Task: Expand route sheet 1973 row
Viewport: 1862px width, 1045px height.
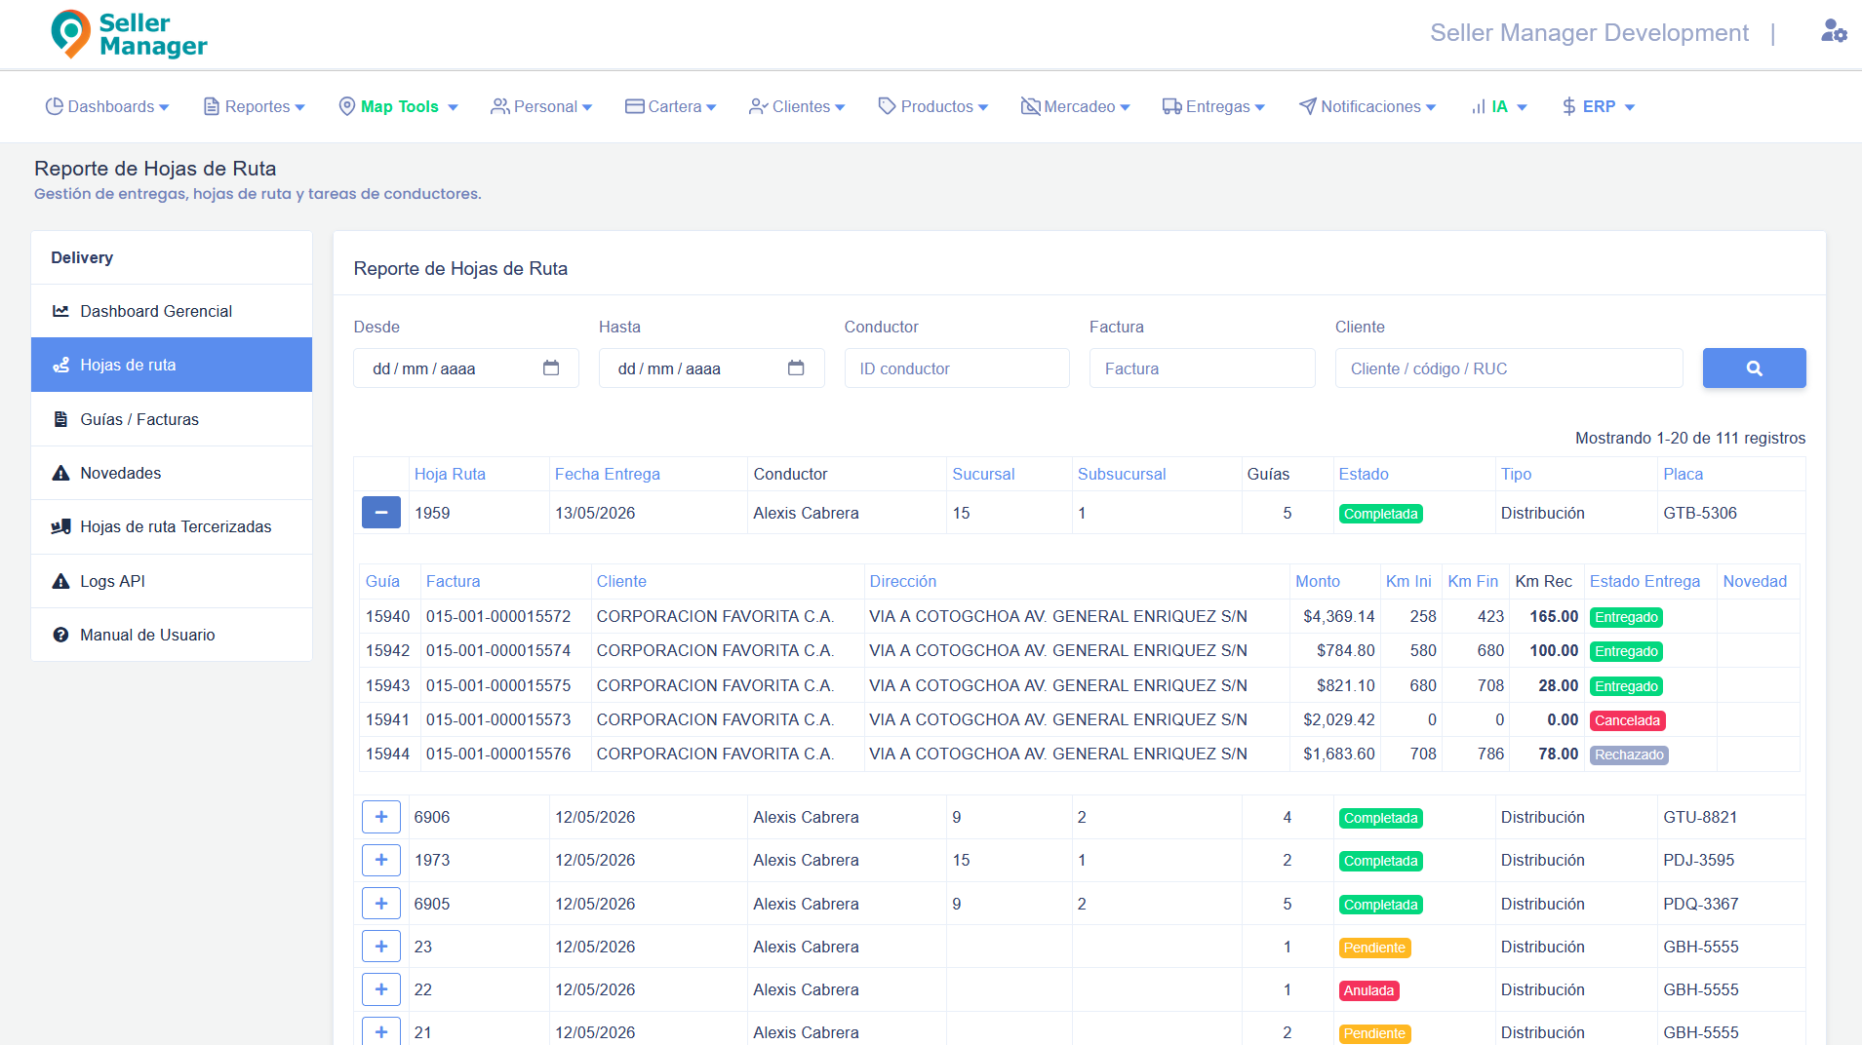Action: click(x=381, y=860)
